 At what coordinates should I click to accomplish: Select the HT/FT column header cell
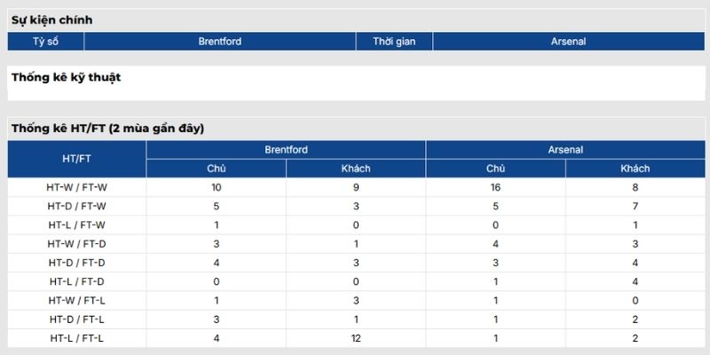tap(76, 159)
